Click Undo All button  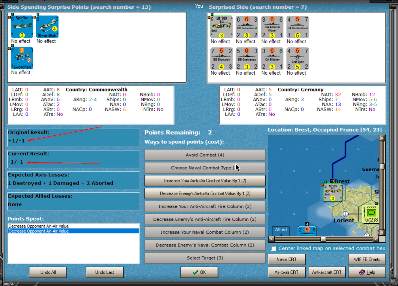click(48, 272)
